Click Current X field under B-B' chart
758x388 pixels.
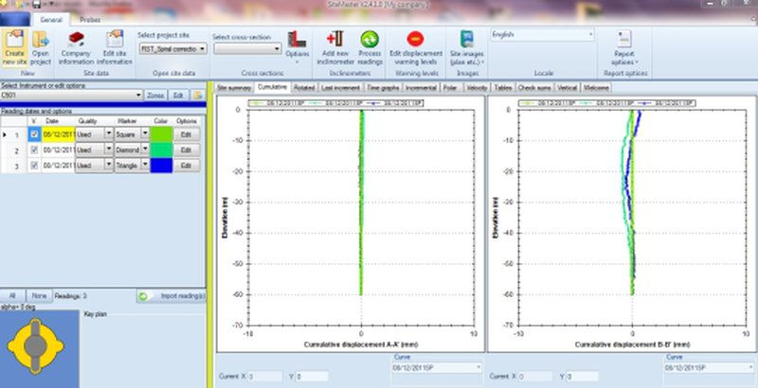click(x=535, y=377)
